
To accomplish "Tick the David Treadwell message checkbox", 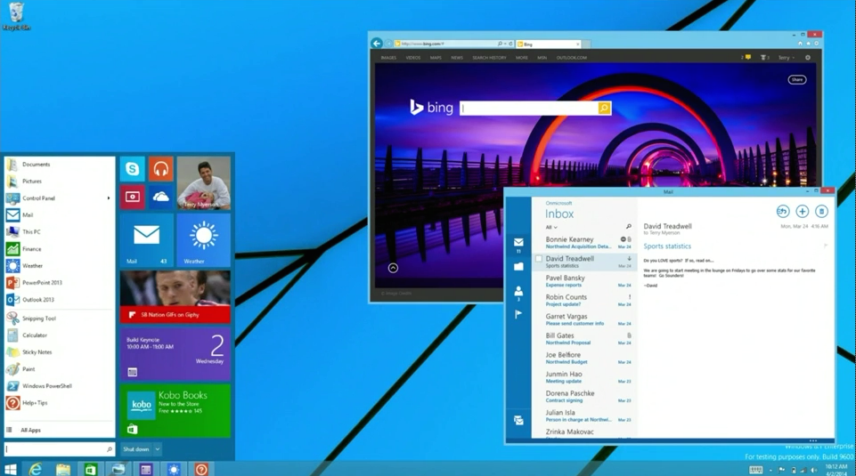I will 539,259.
